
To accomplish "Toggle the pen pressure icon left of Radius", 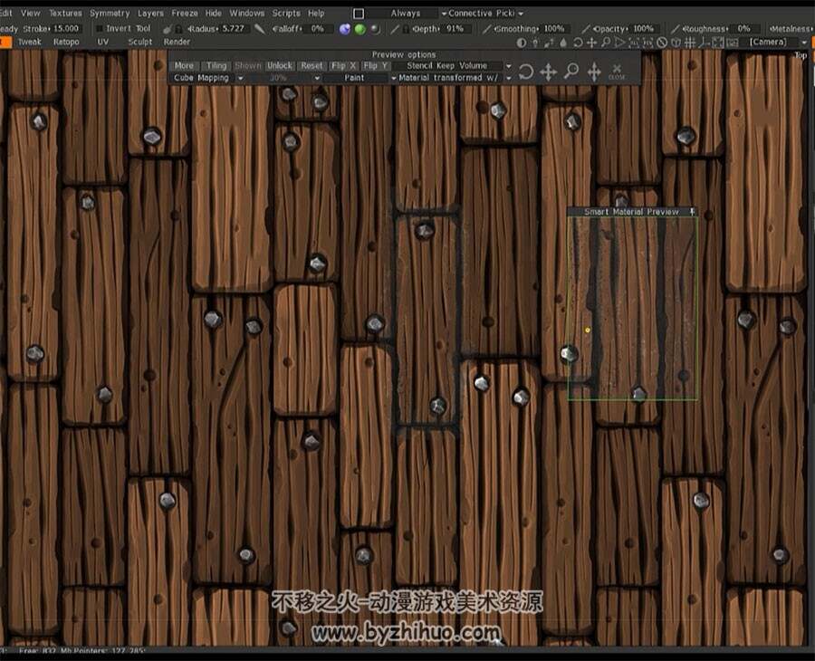I will tap(167, 30).
